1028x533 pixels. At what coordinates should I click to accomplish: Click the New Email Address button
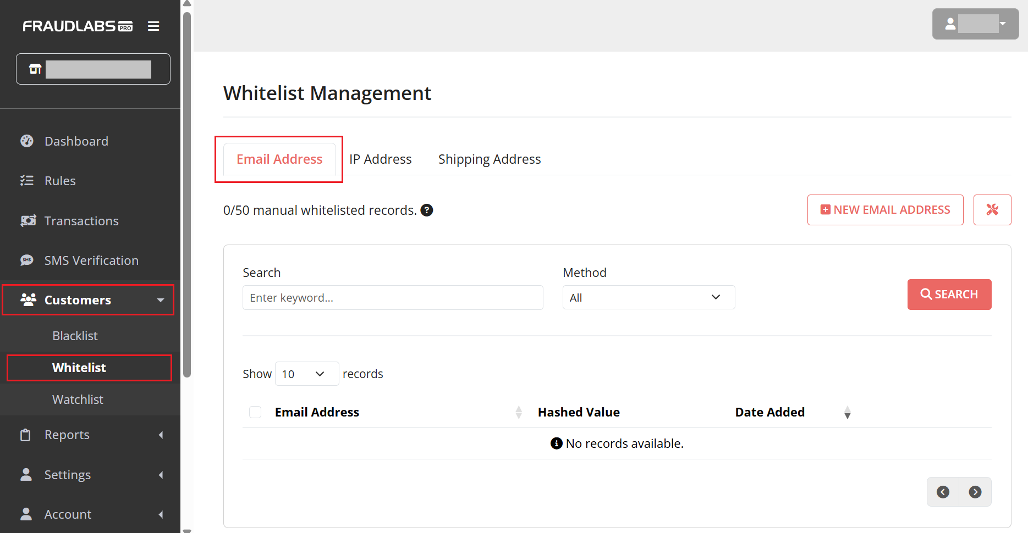[x=885, y=210]
